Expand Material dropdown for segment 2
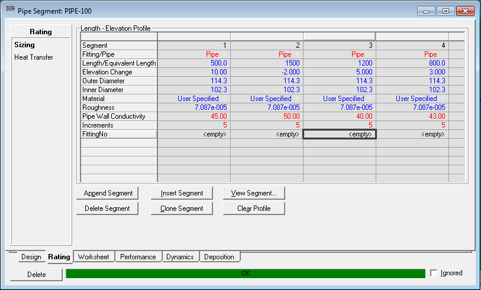The height and width of the screenshot is (290, 481). [x=298, y=99]
